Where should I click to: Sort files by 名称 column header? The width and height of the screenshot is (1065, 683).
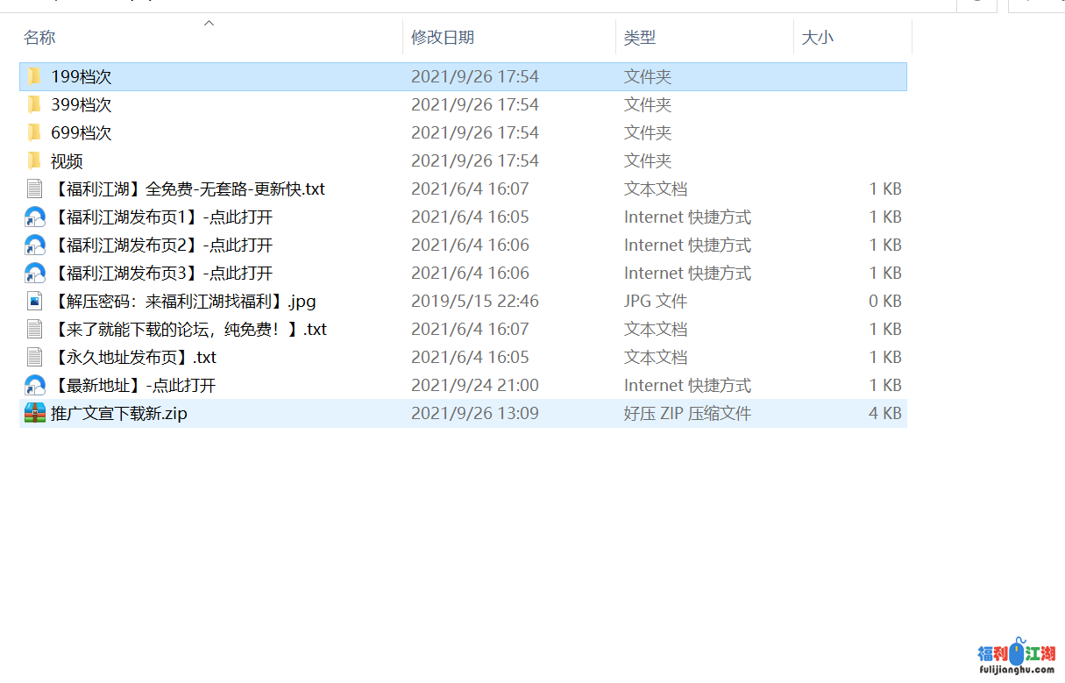[x=39, y=37]
